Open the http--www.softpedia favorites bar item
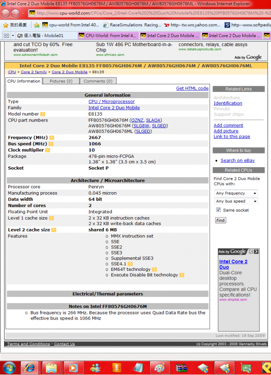The height and width of the screenshot is (375, 271). point(248,25)
